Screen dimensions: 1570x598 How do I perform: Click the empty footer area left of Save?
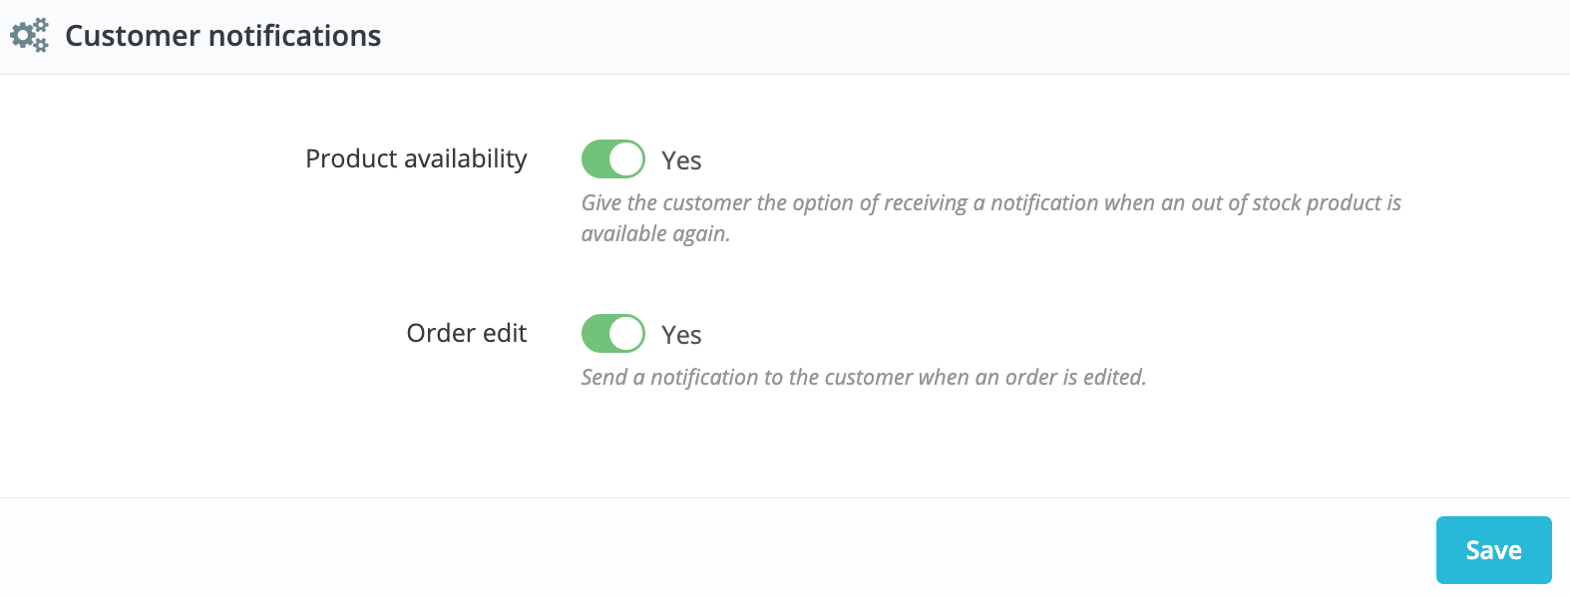(698, 548)
